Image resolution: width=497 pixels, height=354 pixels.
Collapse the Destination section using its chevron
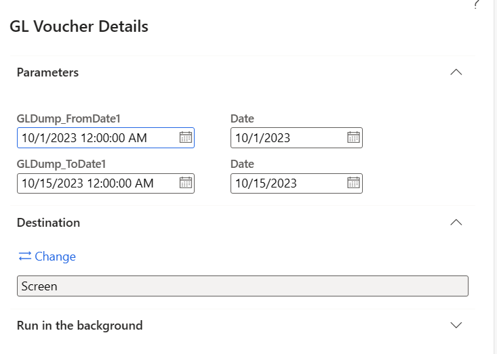pos(456,222)
